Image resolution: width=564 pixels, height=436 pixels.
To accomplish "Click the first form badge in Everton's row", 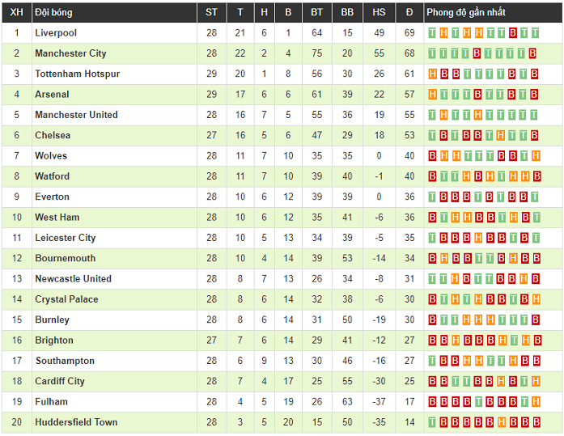I will click(x=432, y=197).
